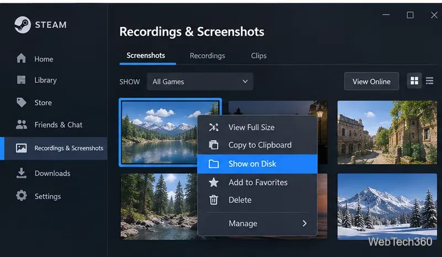The height and width of the screenshot is (257, 442).
Task: Click the STEAM wordmark text
Action: (51, 25)
